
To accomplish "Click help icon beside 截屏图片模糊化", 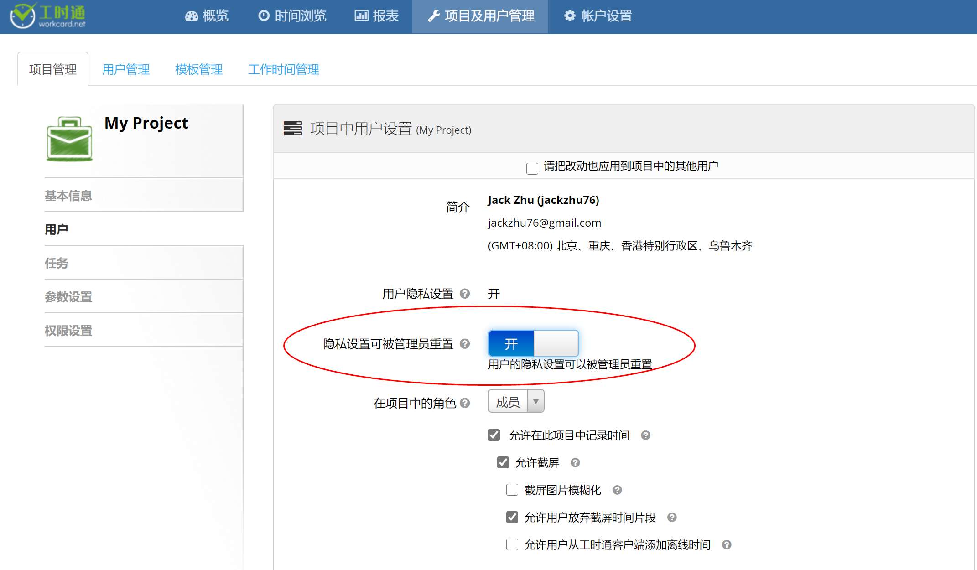I will coord(617,490).
